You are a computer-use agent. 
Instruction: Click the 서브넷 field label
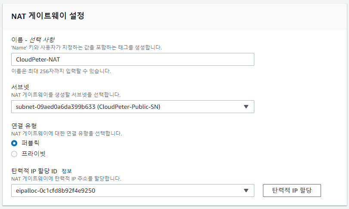20,87
